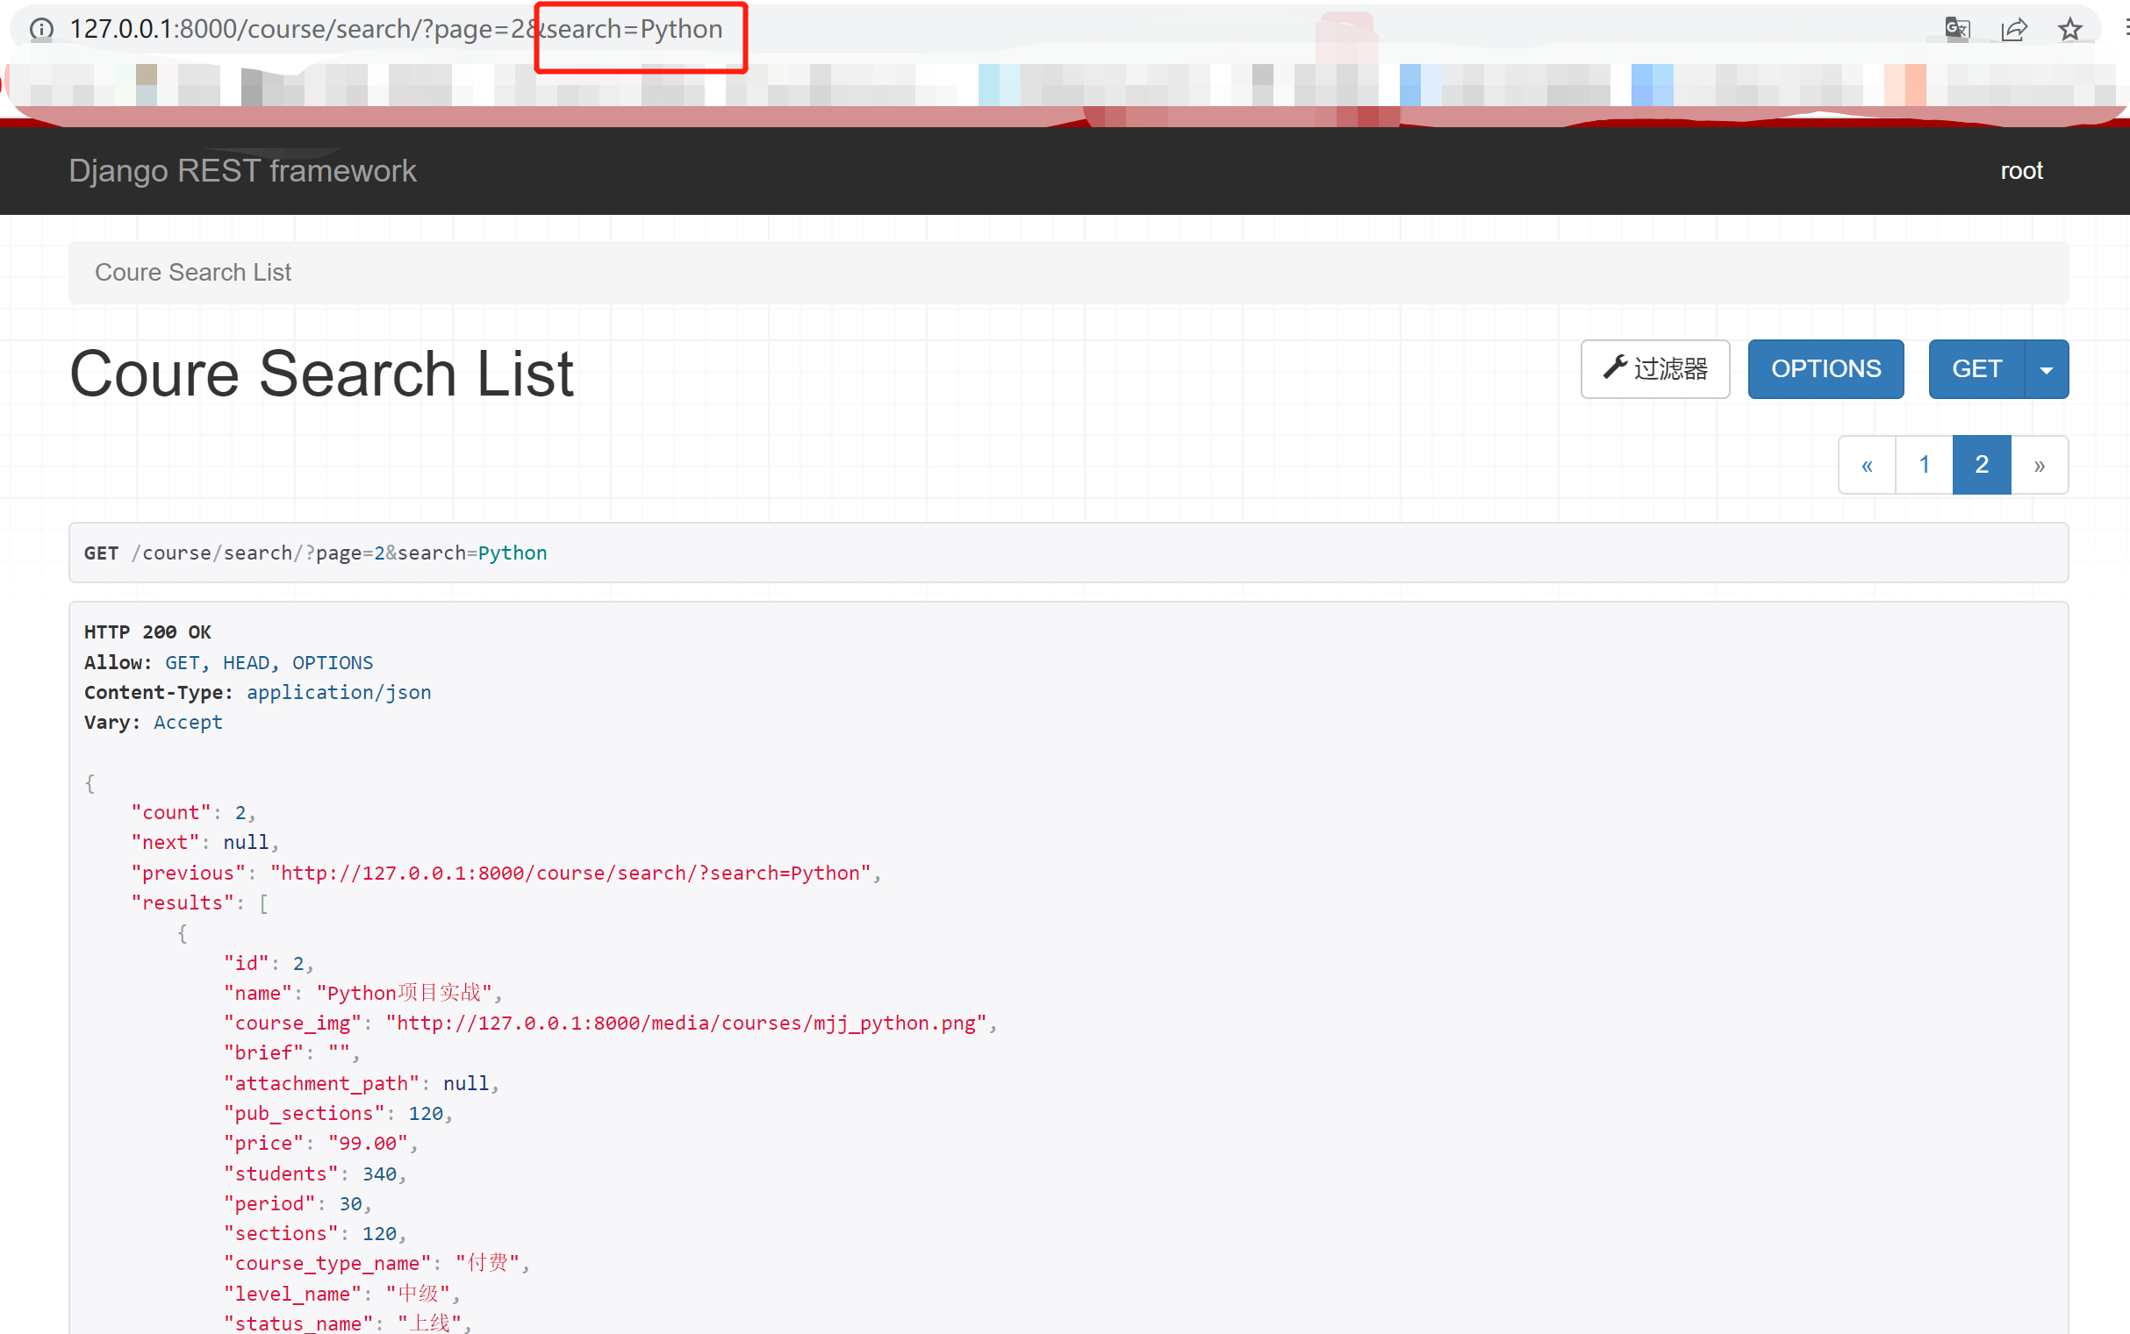2130x1334 pixels.
Task: Click the site info icon in address bar
Action: 40,29
